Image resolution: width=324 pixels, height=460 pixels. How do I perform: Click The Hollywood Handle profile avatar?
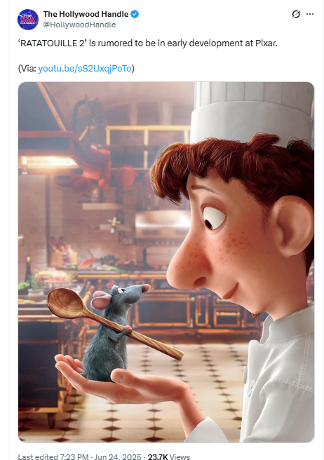coord(28,20)
